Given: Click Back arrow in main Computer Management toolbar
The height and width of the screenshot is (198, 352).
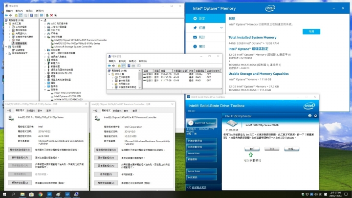Looking at the screenshot, I should click(6, 15).
